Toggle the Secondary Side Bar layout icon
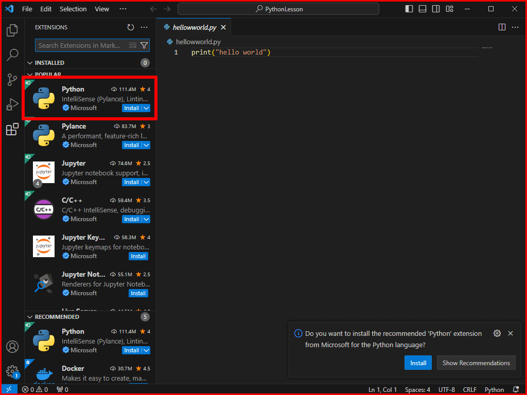This screenshot has width=527, height=395. pos(436,9)
